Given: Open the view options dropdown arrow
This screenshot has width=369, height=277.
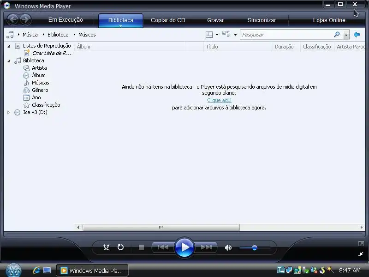Looking at the screenshot, I should [x=235, y=35].
